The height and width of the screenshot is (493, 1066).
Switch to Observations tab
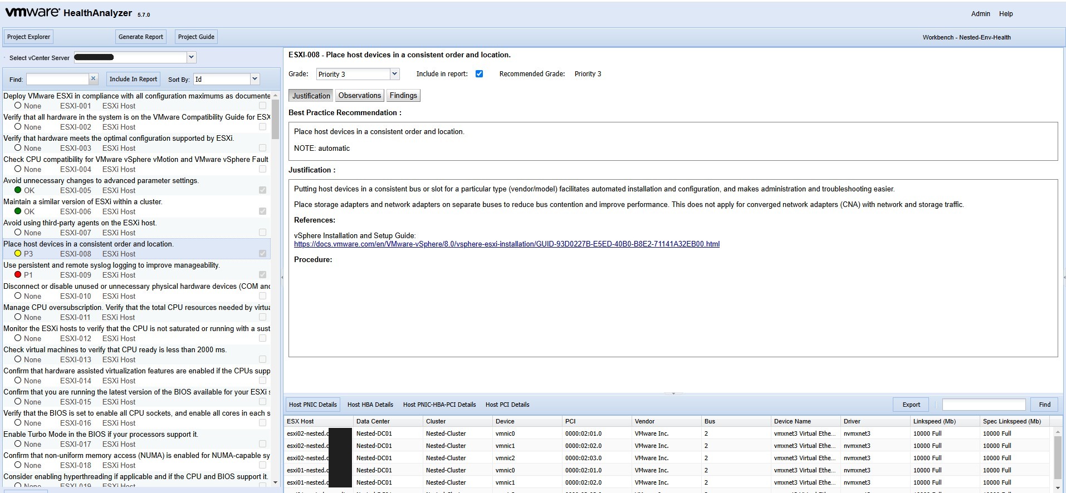(x=360, y=96)
